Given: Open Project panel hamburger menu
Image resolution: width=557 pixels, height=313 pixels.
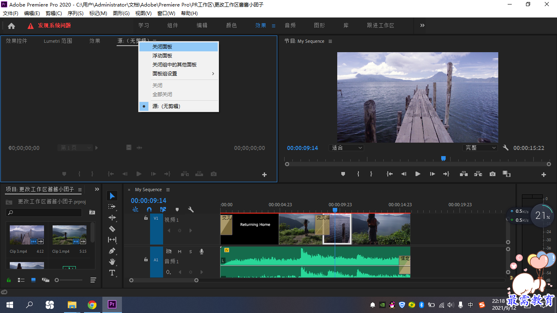Looking at the screenshot, I should click(80, 190).
